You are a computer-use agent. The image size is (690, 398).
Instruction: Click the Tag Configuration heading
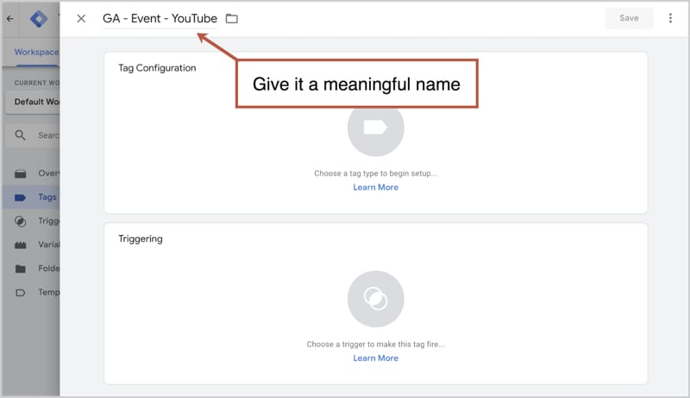(157, 68)
